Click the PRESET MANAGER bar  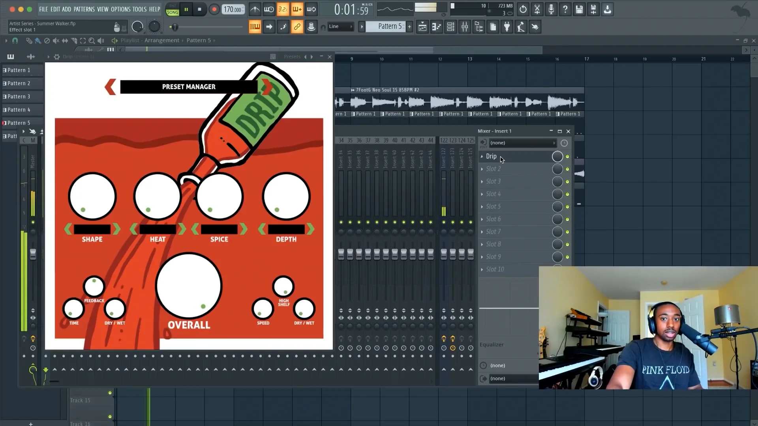(x=189, y=87)
